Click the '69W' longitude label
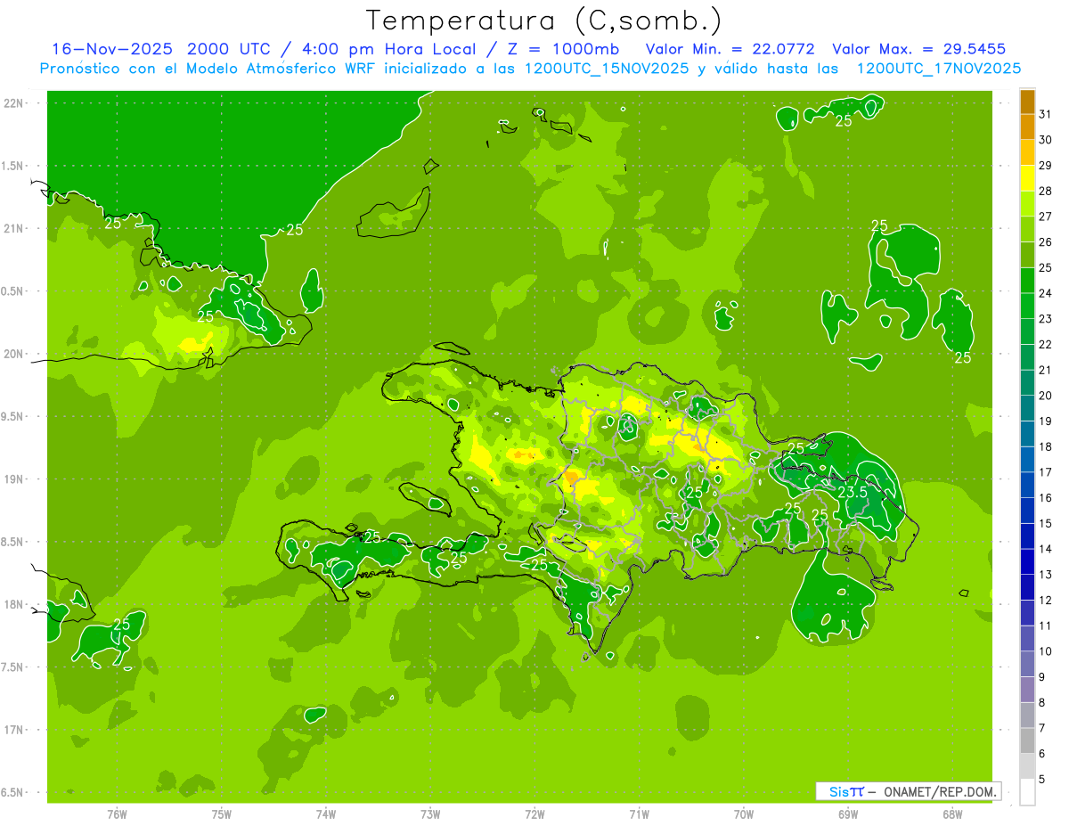Image resolution: width=1069 pixels, height=826 pixels. tap(848, 814)
